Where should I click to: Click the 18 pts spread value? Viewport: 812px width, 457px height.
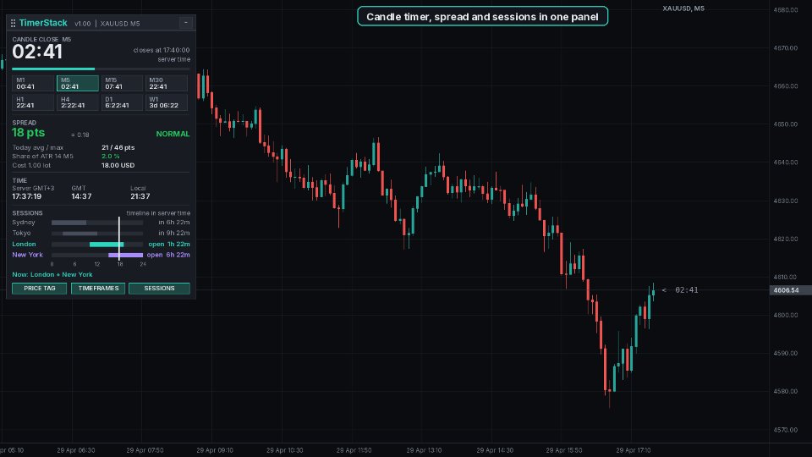click(29, 133)
